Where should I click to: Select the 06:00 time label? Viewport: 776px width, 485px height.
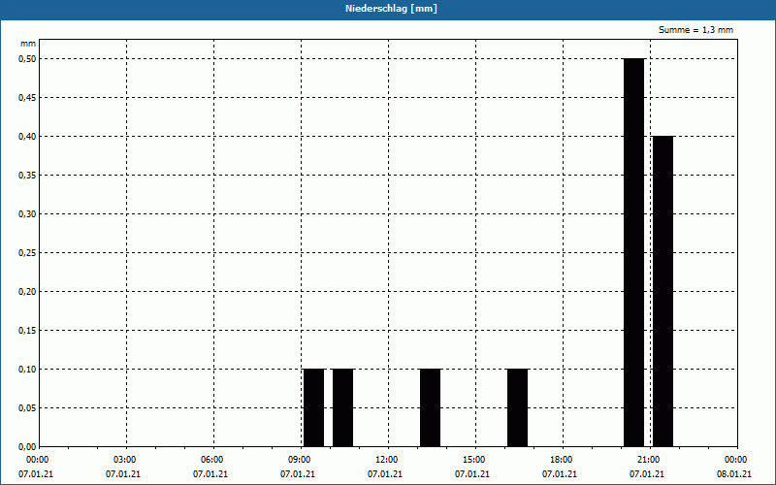(x=212, y=460)
